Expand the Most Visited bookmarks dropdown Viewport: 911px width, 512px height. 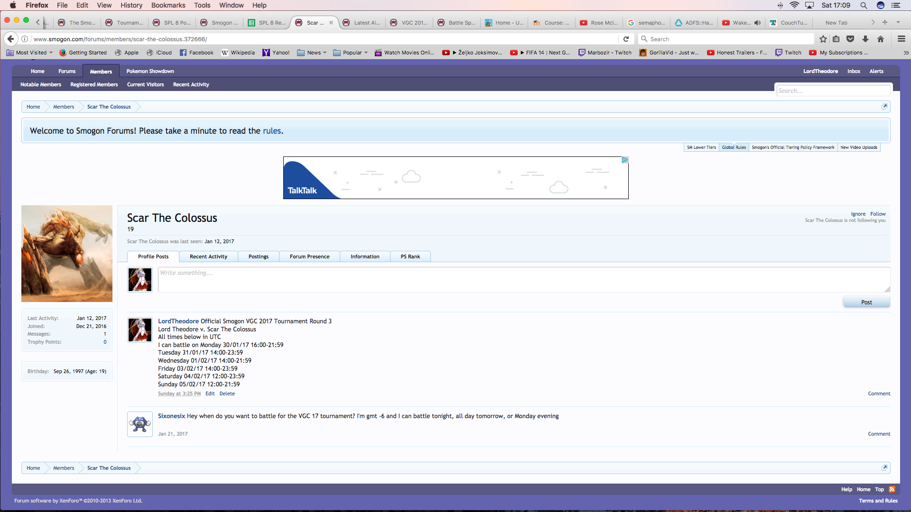coord(32,53)
